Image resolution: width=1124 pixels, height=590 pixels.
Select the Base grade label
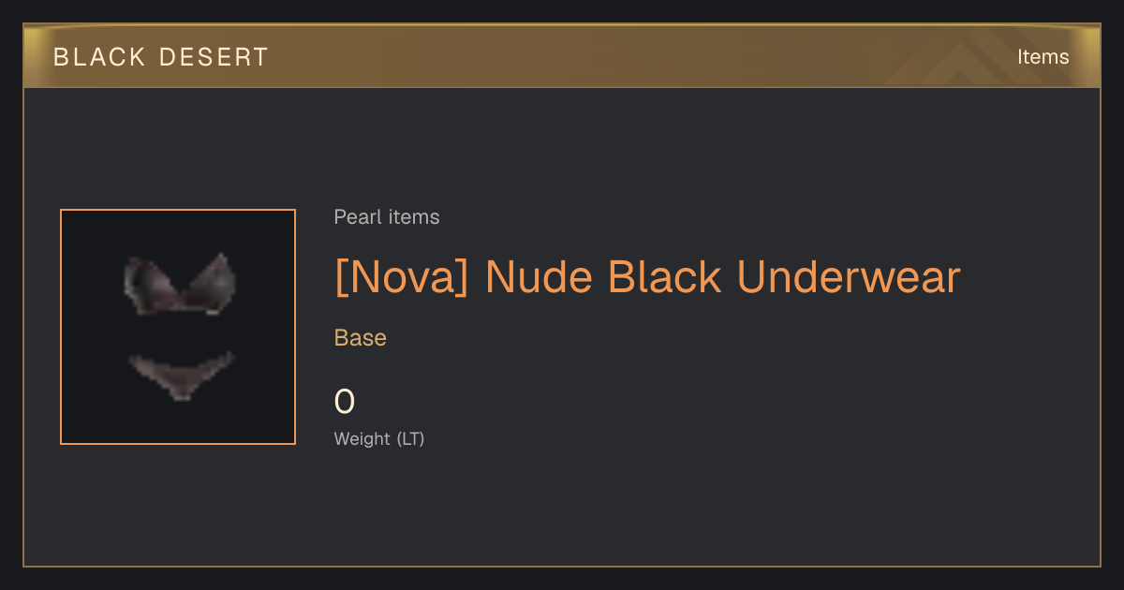[x=361, y=338]
